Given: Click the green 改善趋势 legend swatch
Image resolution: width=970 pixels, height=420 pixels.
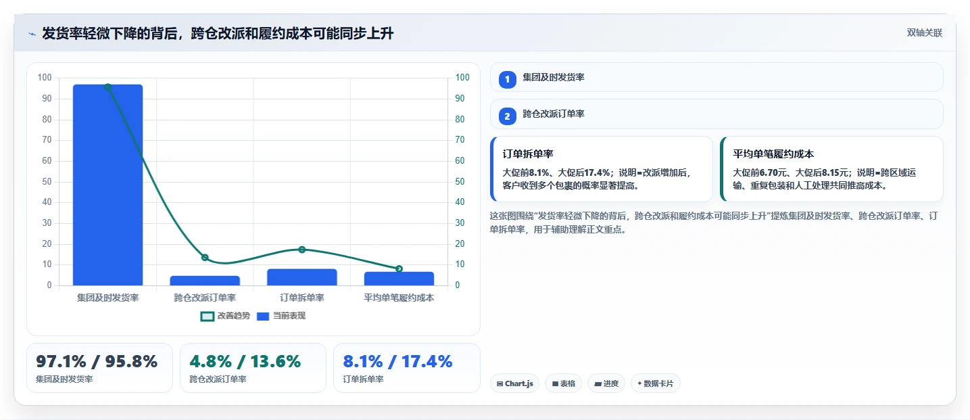Looking at the screenshot, I should click(x=208, y=316).
